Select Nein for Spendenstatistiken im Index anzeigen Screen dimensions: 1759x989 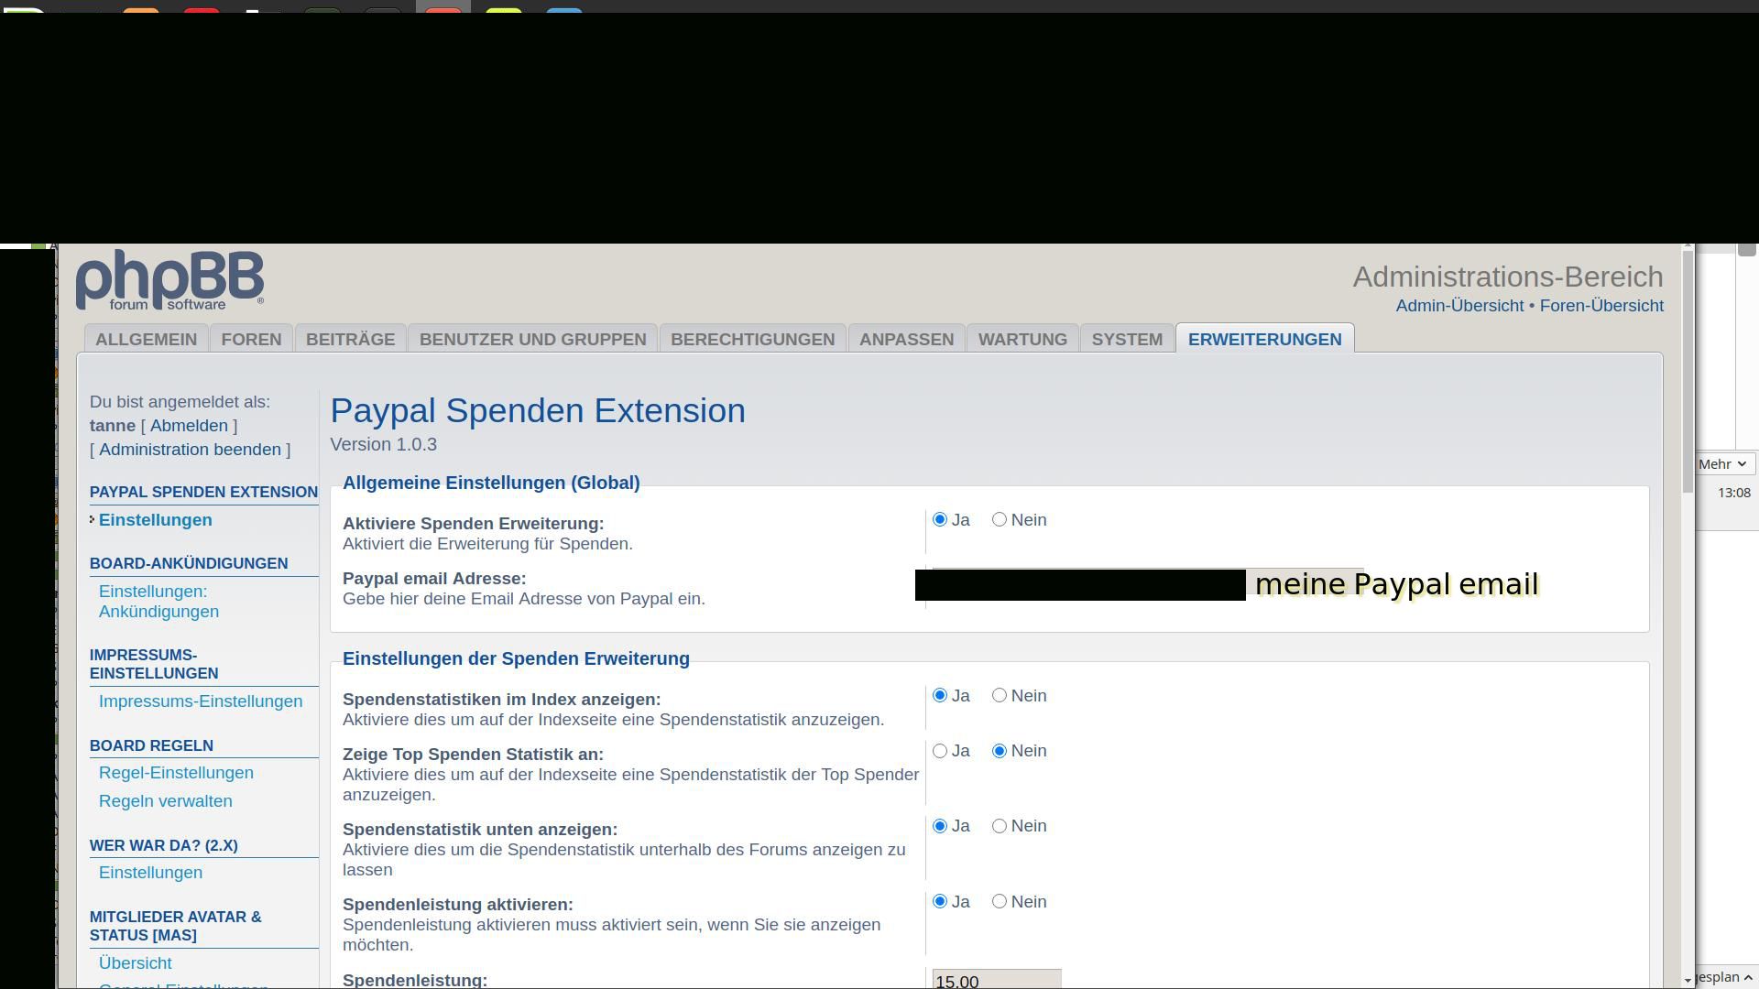999,696
